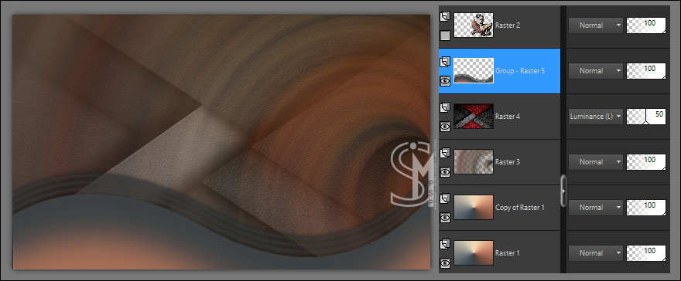Show the hidden Raster 2 layer
This screenshot has height=281, width=681.
(x=445, y=36)
